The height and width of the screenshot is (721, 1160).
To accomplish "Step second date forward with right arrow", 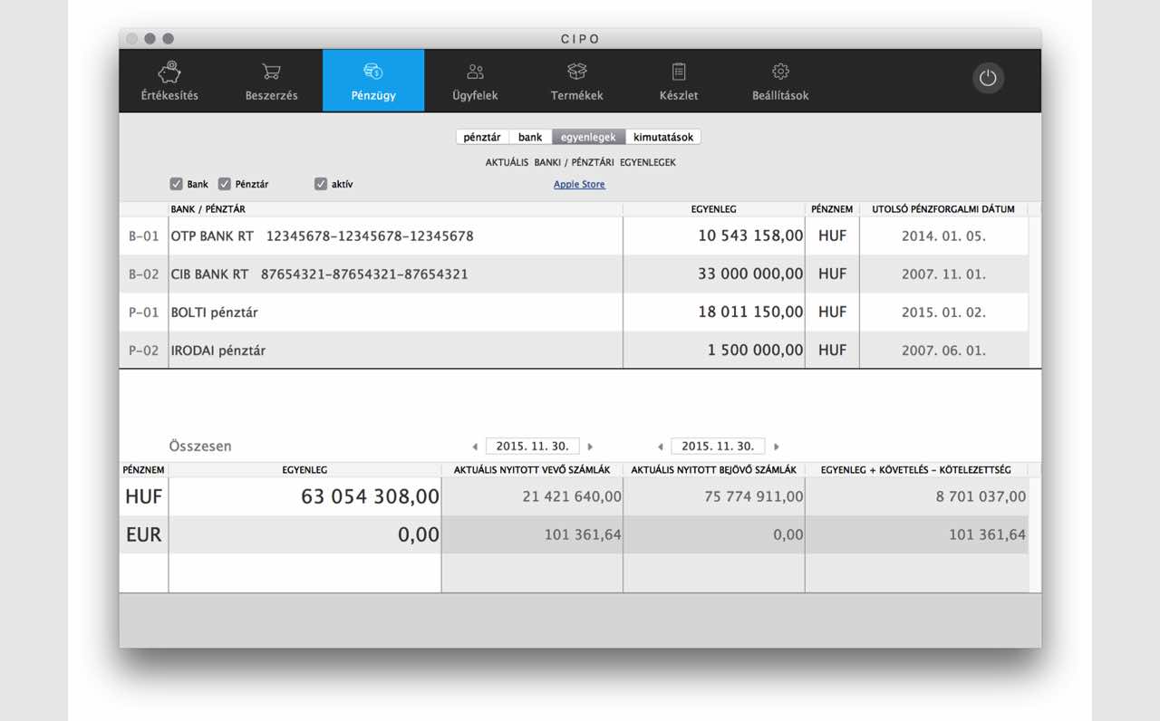I will point(777,447).
